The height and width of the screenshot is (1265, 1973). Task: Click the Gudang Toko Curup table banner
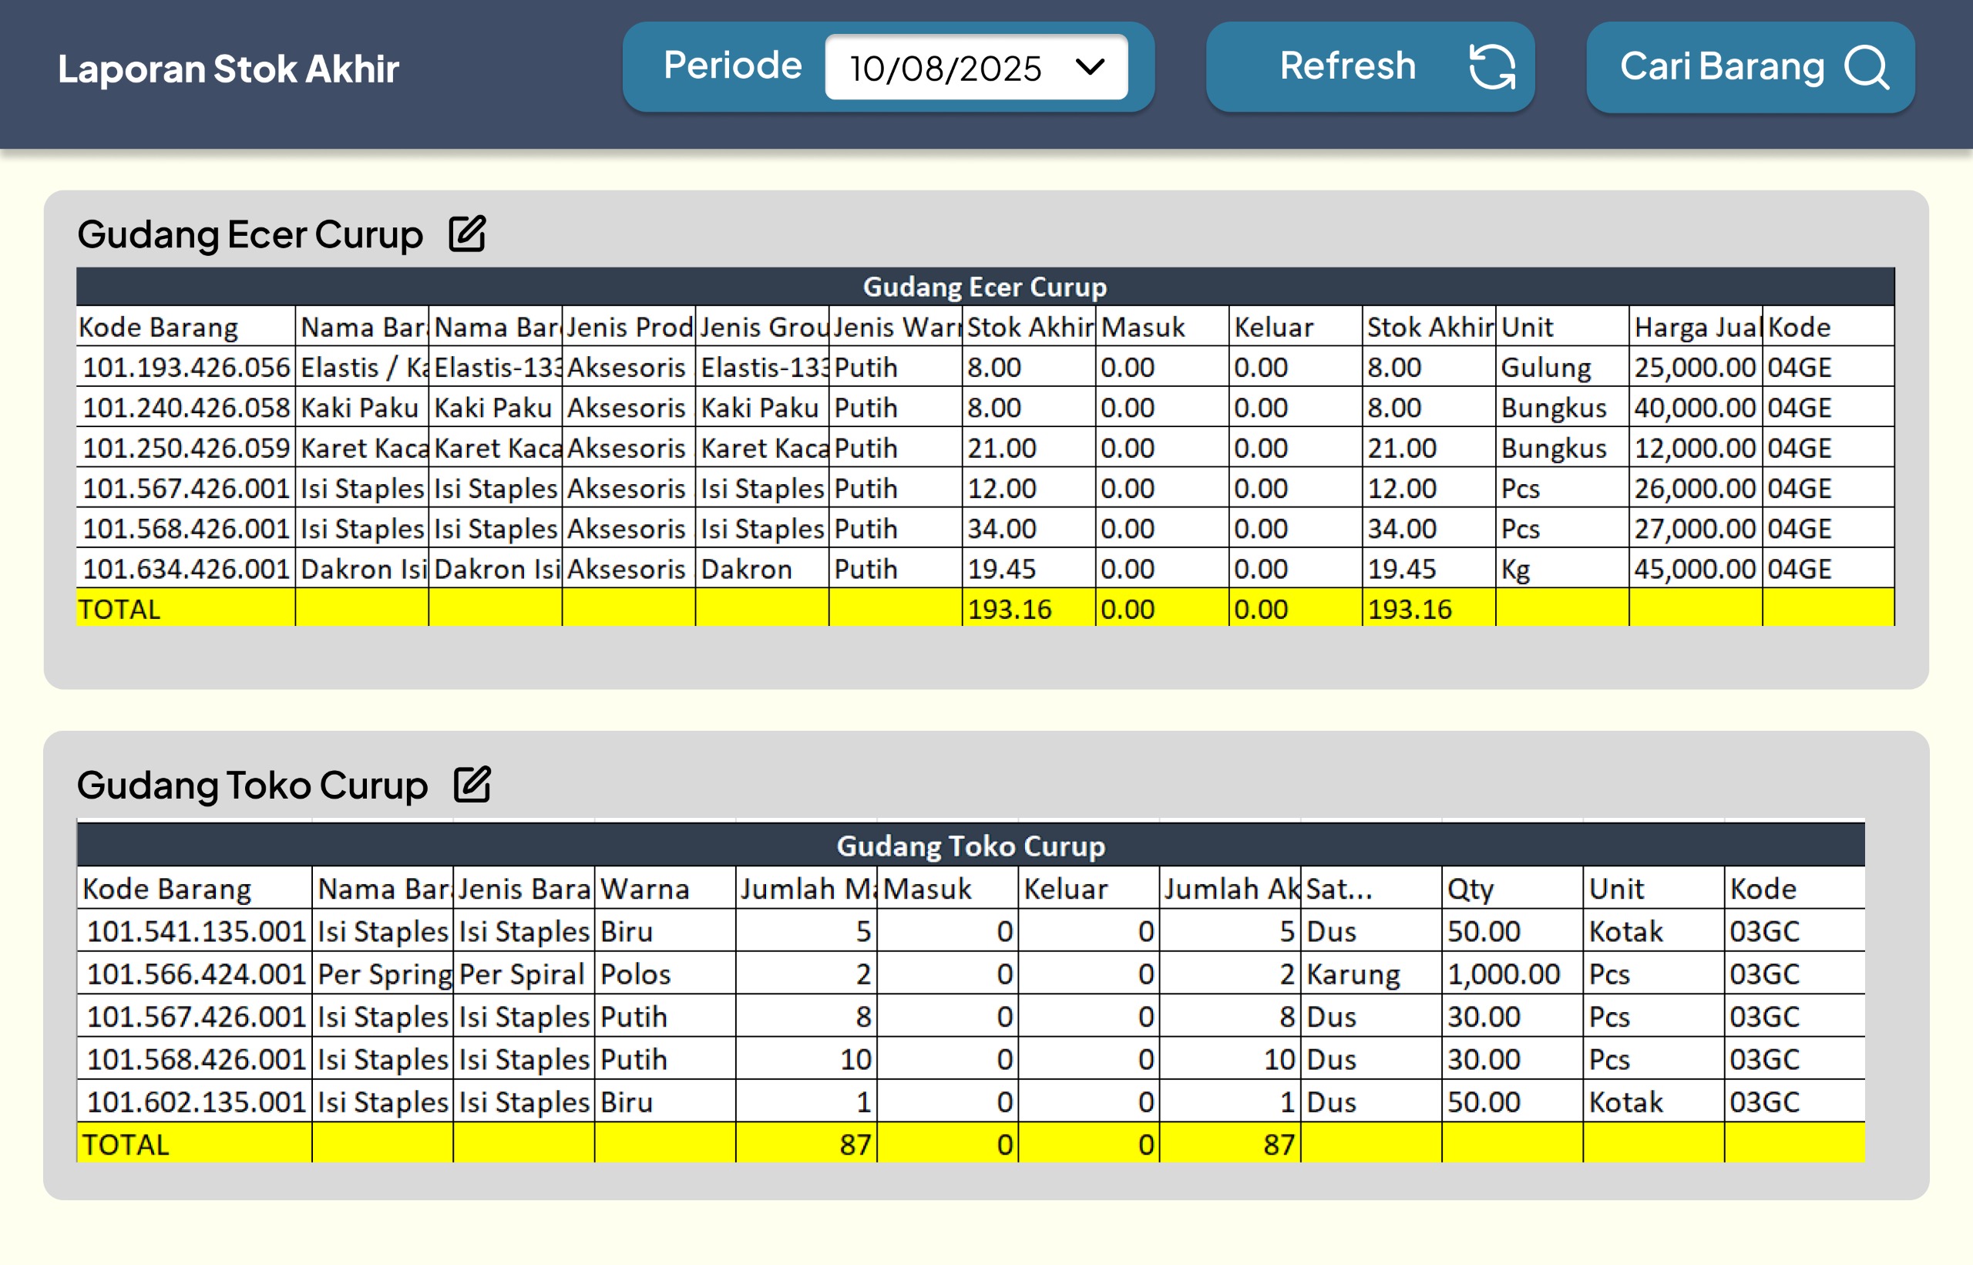970,846
